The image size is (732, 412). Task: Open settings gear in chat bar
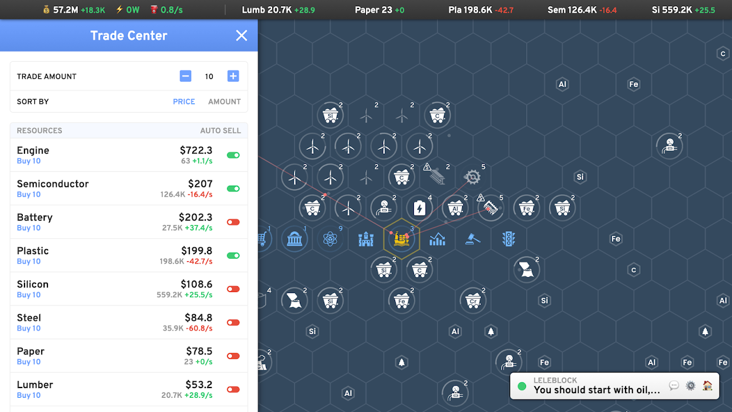(x=690, y=386)
